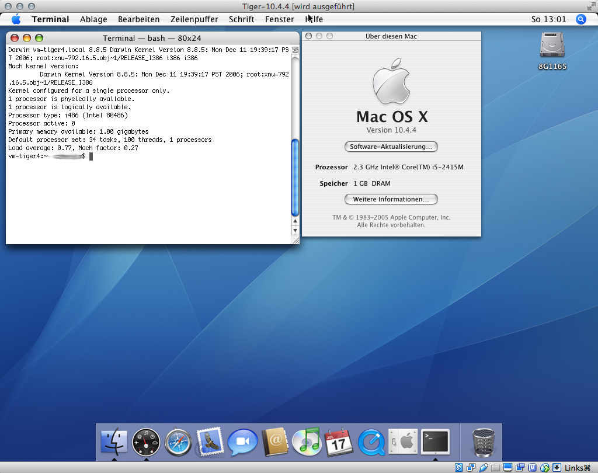Launch iChat from the Dock
Screen dimensions: 598x473
click(x=242, y=442)
